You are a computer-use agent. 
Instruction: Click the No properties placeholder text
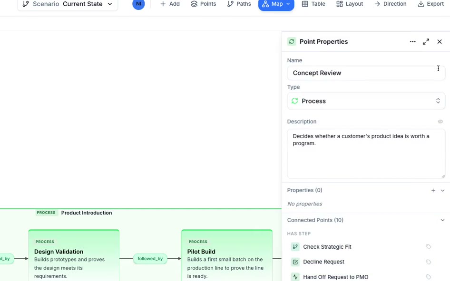point(304,204)
